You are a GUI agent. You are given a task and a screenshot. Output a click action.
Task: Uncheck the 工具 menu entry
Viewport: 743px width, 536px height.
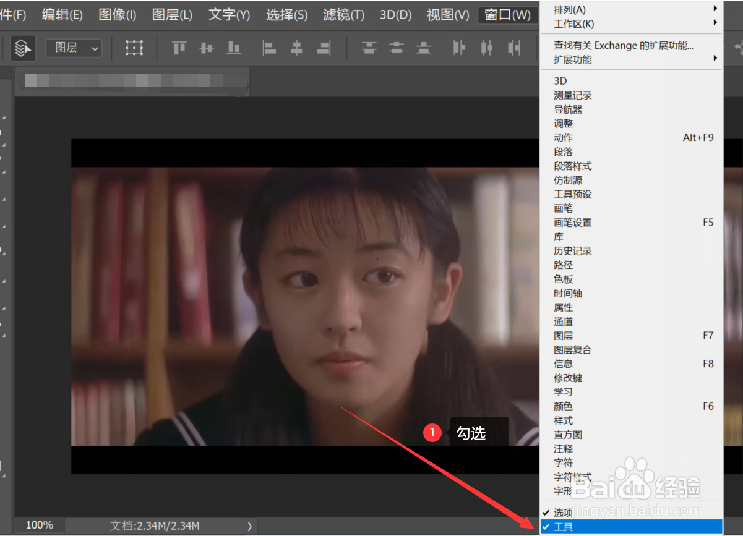point(631,527)
